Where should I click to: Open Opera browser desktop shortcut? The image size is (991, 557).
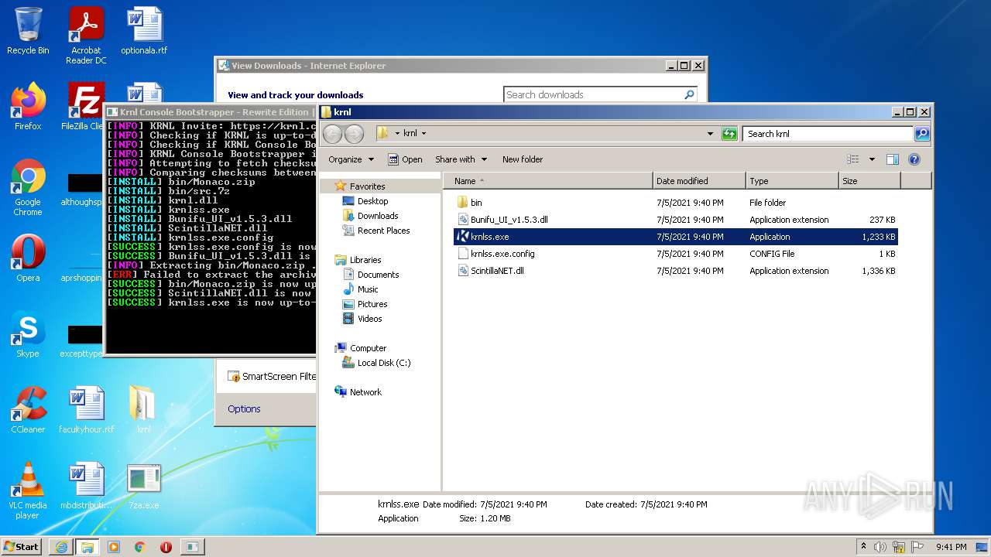point(28,258)
